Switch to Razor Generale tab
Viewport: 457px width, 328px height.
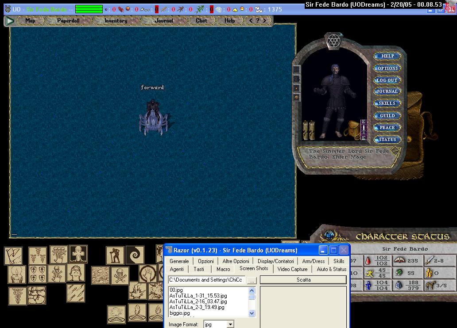[x=179, y=261]
